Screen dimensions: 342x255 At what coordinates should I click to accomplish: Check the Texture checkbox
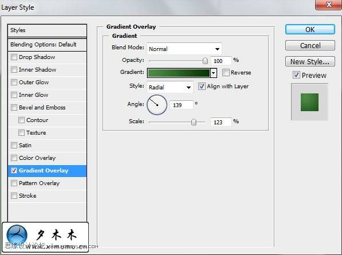point(21,132)
